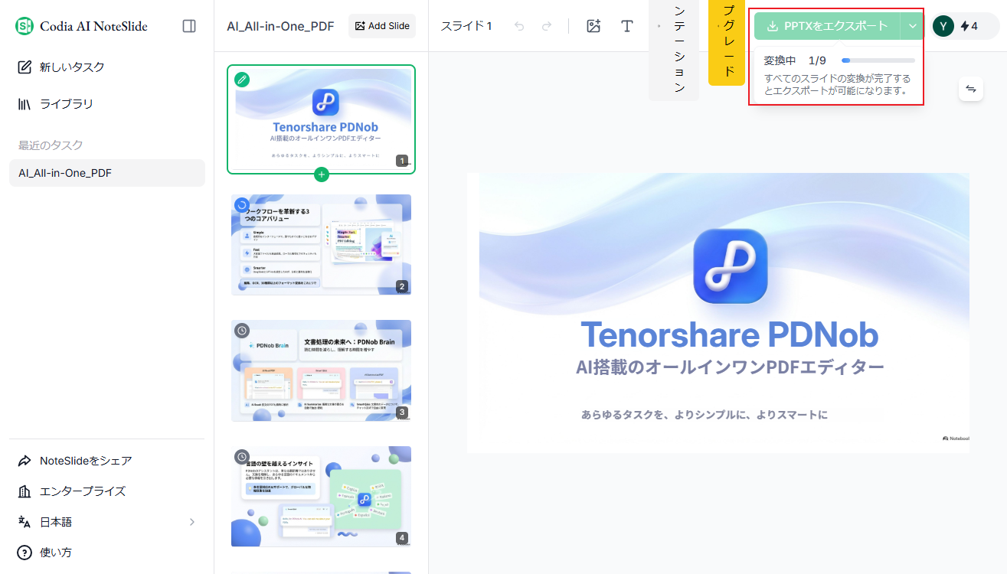Collapse the sidebar panel toggle icon
The height and width of the screenshot is (574, 1007).
pos(189,26)
